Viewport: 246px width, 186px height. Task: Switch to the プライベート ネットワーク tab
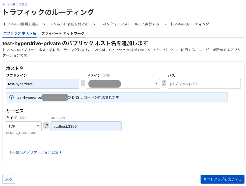click(x=63, y=33)
